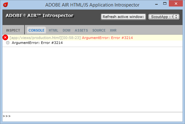Maximize the Introspector window
The image size is (185, 124).
(x=165, y=3)
